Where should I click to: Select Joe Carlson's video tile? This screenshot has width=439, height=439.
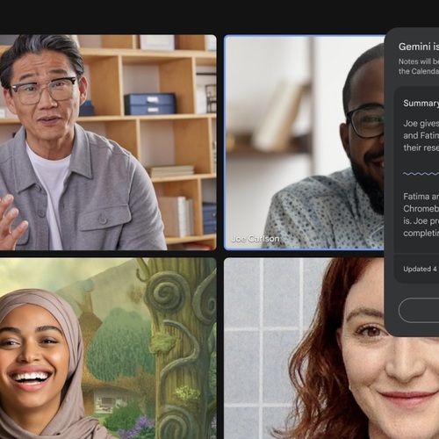[x=305, y=142]
